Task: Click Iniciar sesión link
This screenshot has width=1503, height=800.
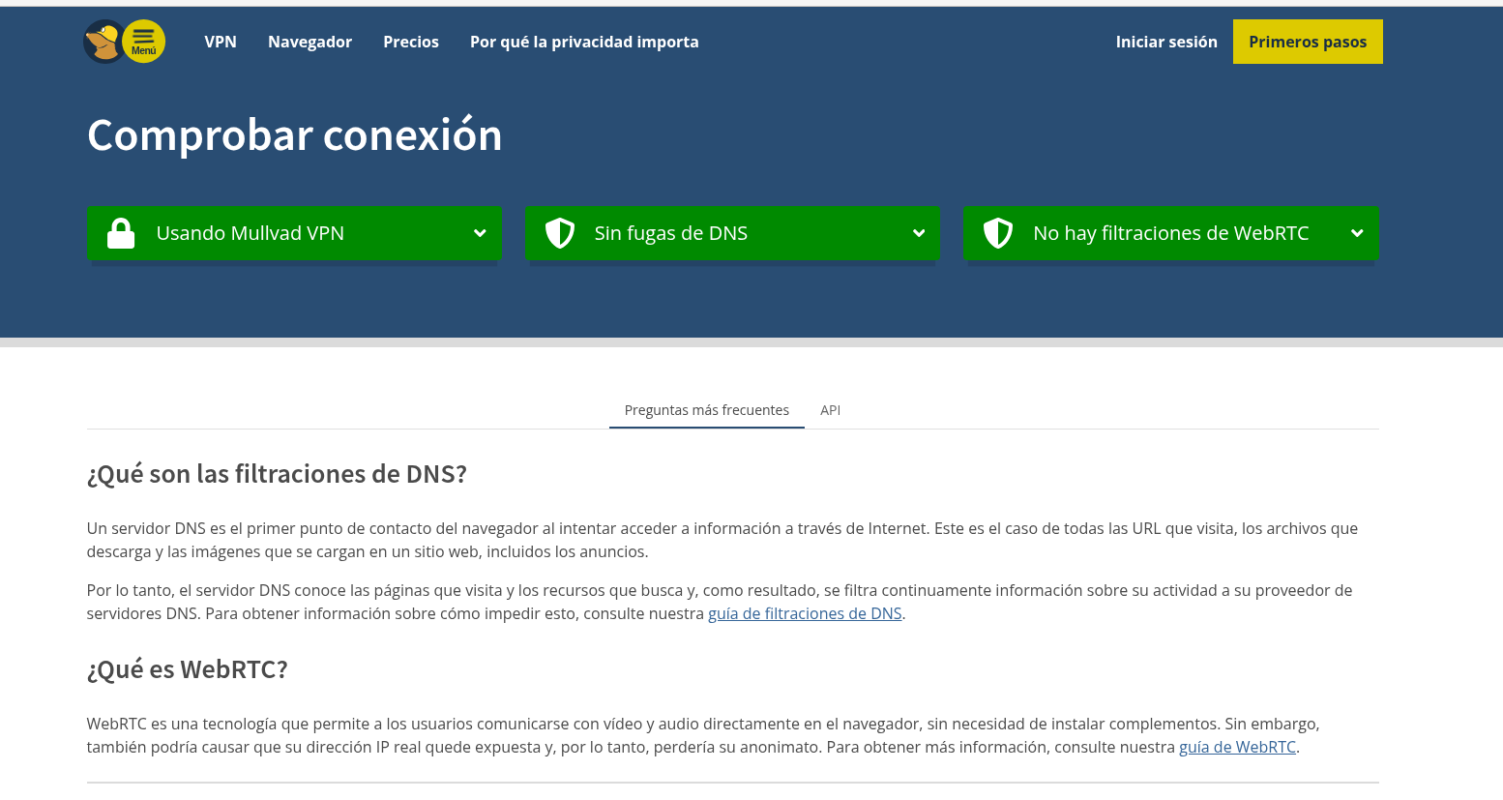Action: coord(1166,42)
